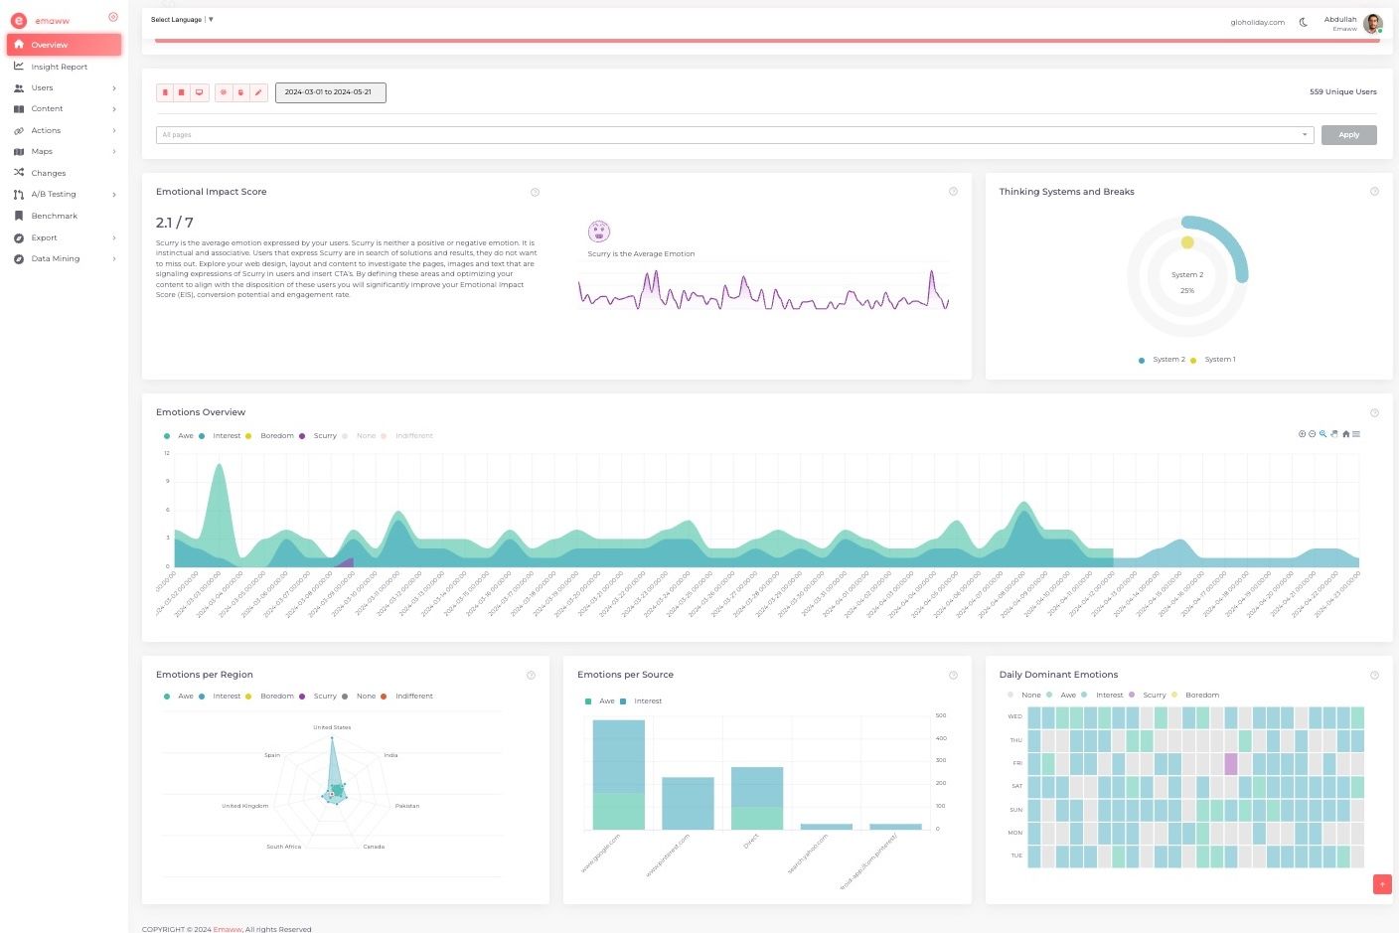
Task: Toggle Boredom series in Emotions Overview legend
Action: (x=270, y=436)
